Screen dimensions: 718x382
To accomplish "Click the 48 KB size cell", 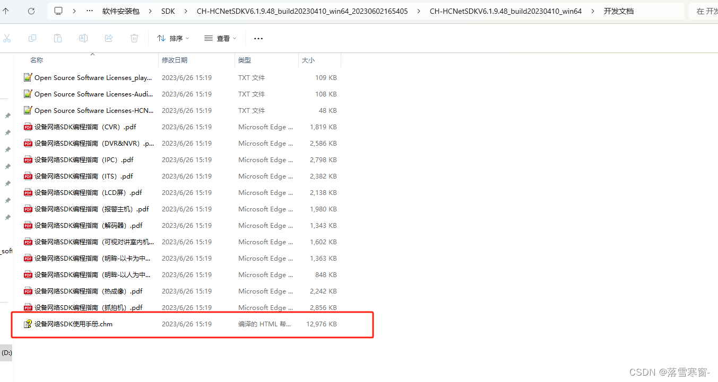I will click(328, 110).
